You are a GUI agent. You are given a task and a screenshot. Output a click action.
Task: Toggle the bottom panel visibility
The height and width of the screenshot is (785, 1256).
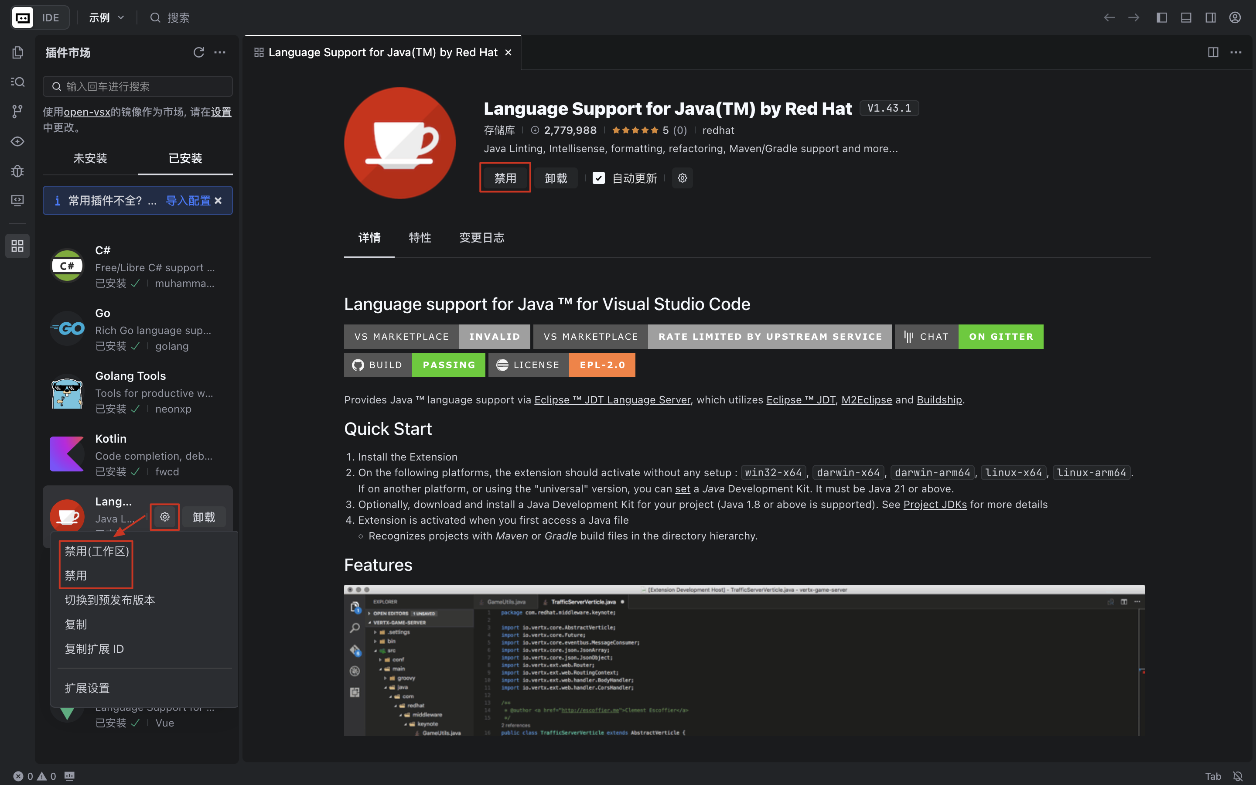1186,17
